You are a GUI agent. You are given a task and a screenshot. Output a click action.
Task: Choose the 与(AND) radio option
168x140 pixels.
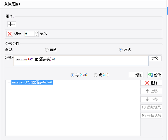click(72, 75)
